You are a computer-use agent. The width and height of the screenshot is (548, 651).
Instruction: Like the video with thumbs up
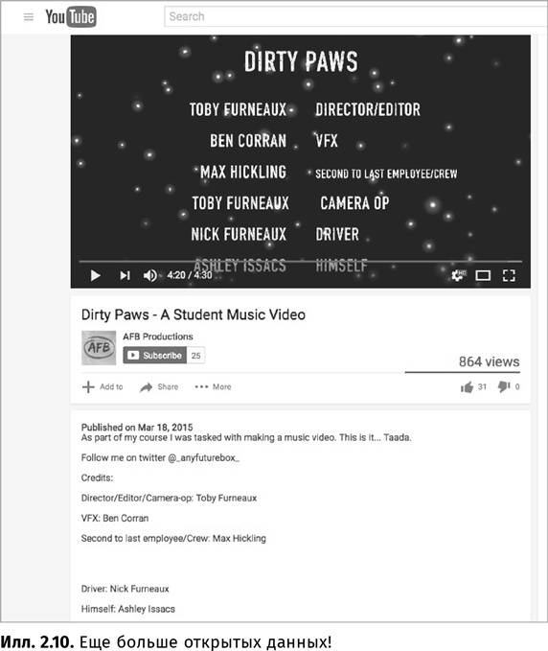pyautogui.click(x=473, y=387)
